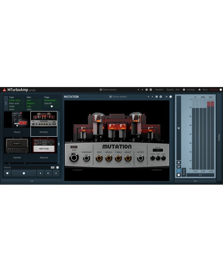Collapse filter panel with up-down arrows
223x272 pixels.
6,103
